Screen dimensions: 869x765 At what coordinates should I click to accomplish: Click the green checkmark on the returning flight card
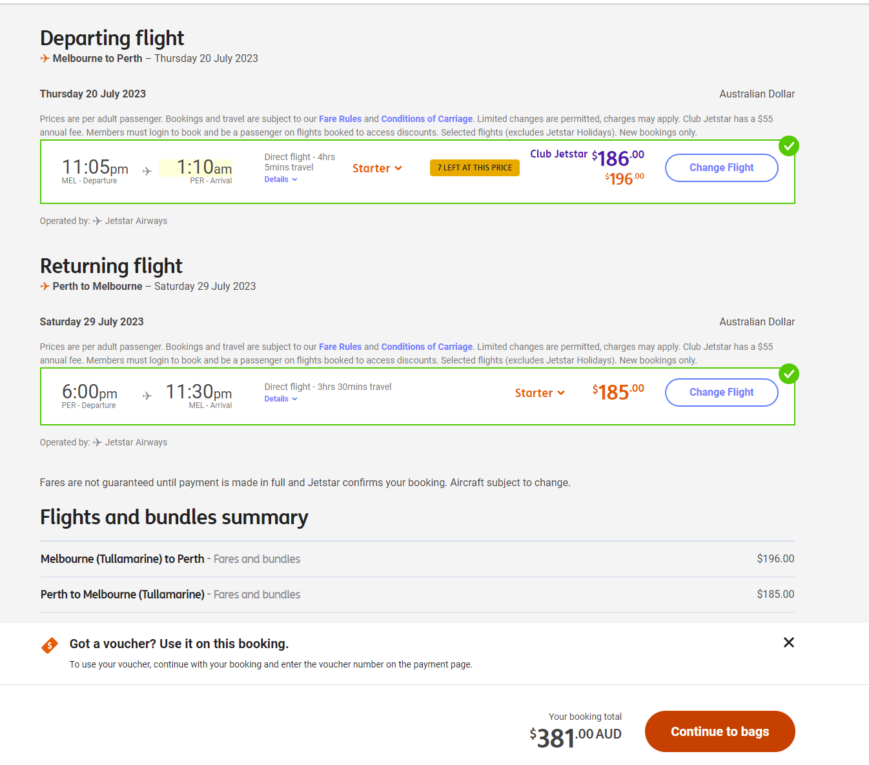788,374
